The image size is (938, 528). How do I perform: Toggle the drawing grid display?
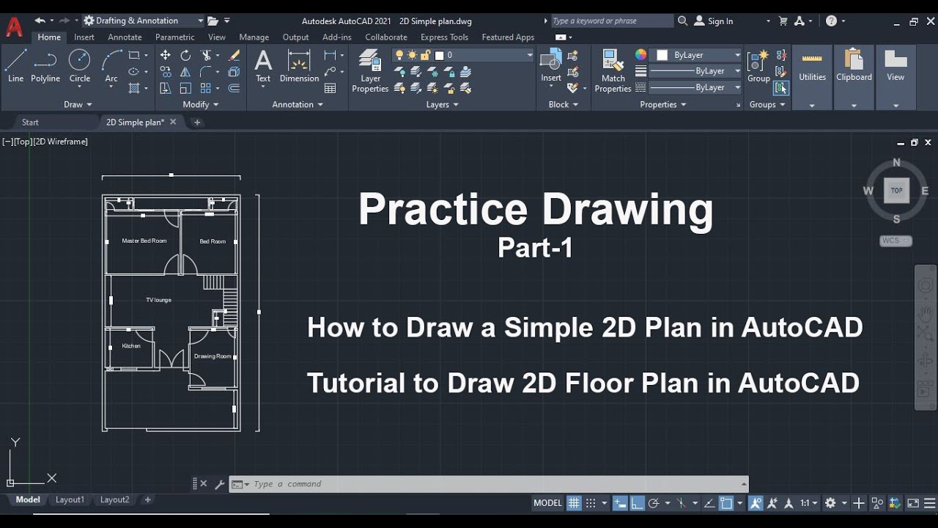click(574, 503)
